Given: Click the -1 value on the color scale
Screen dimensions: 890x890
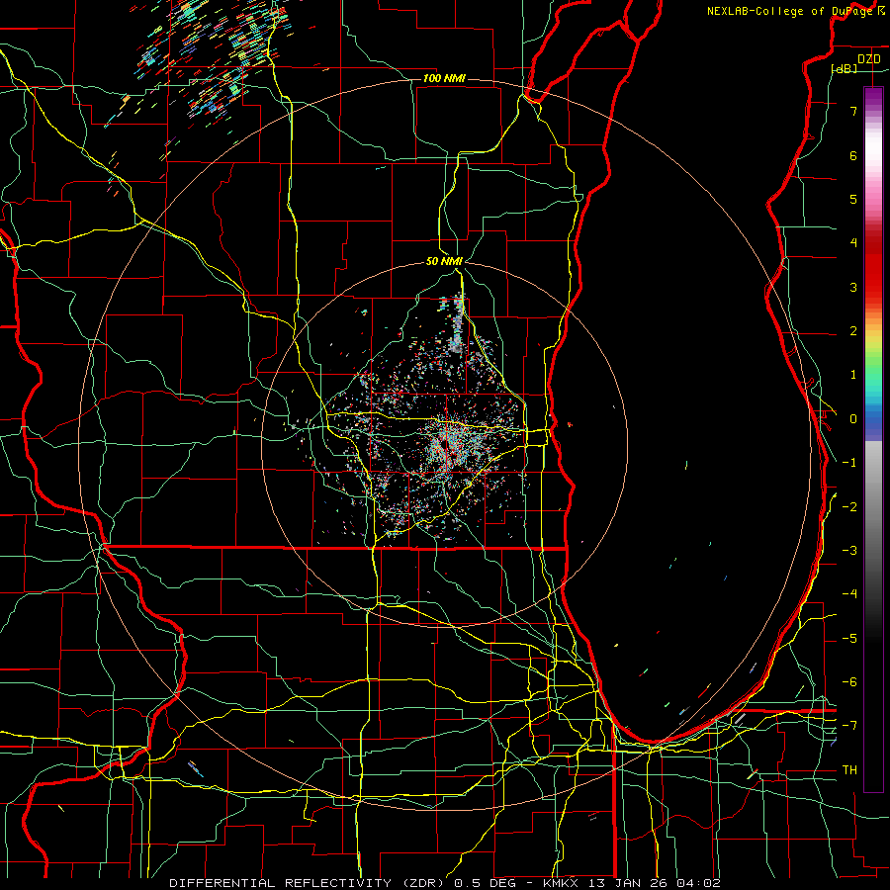Looking at the screenshot, I should [849, 463].
